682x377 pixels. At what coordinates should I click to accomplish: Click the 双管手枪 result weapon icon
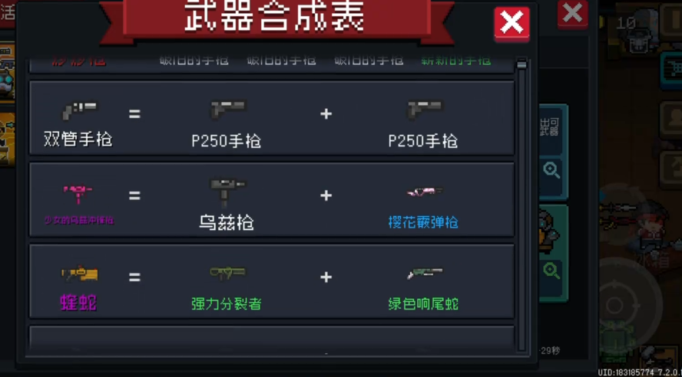(x=79, y=111)
